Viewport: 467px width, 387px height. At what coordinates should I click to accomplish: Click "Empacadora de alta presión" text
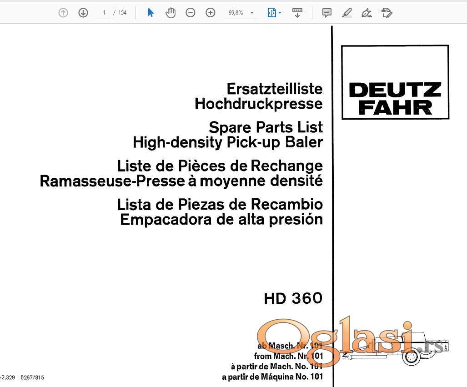[221, 220]
